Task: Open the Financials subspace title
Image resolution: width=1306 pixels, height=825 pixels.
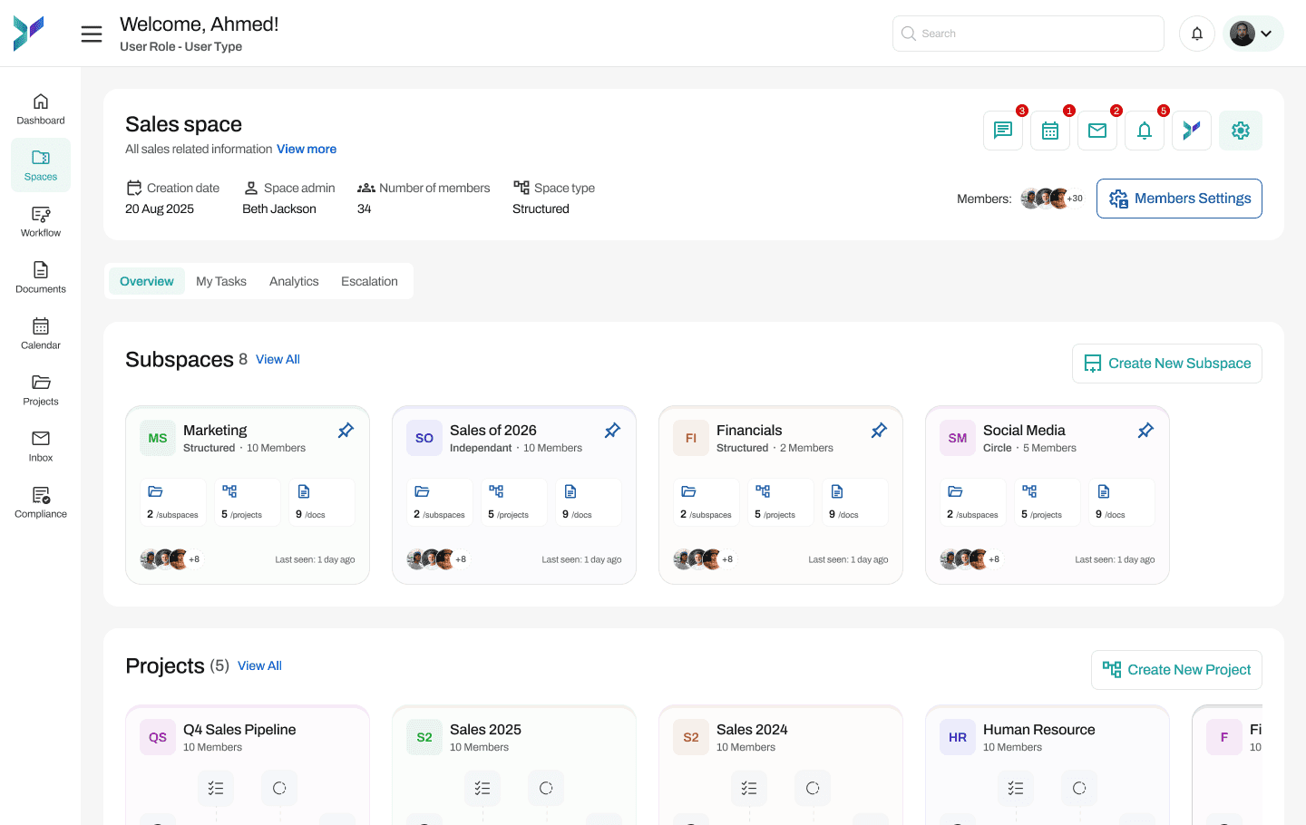Action: pos(749,431)
